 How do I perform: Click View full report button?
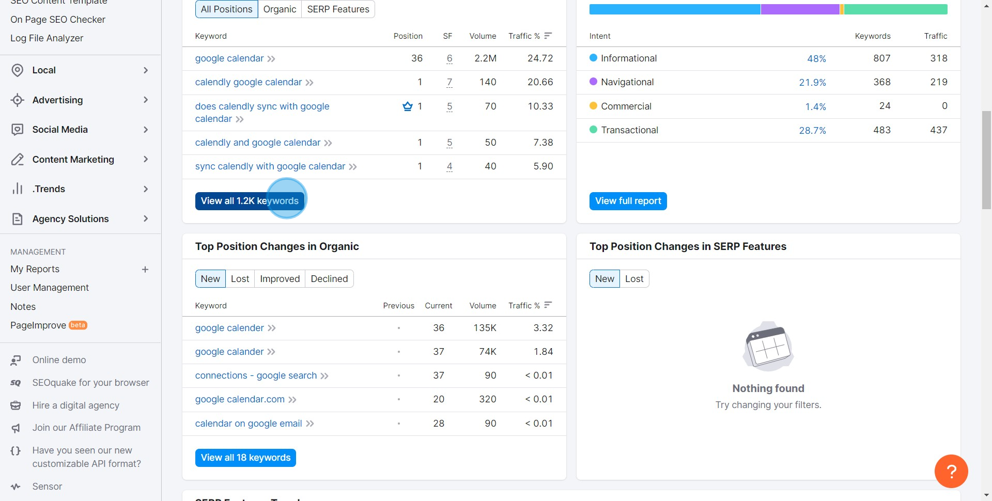(628, 201)
